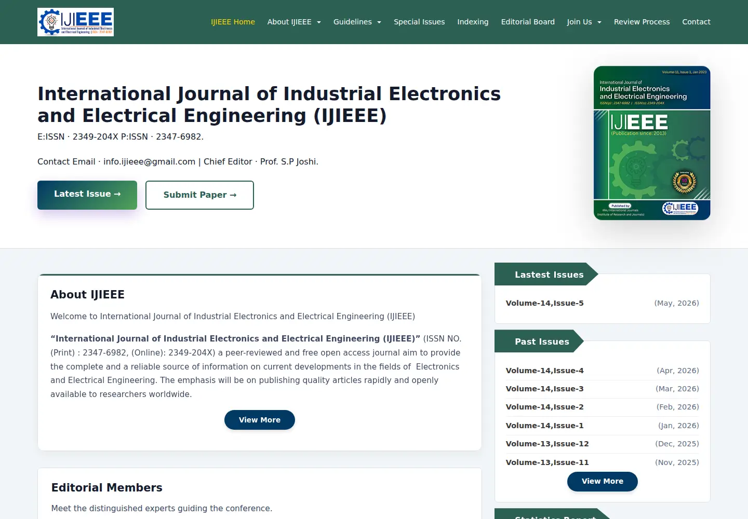
Task: Open Volume-13, Issue-11 from Past Issues
Action: tap(547, 462)
